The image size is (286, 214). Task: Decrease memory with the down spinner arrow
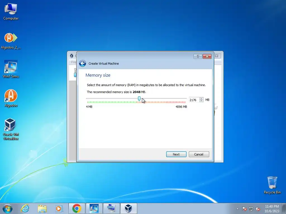201,101
